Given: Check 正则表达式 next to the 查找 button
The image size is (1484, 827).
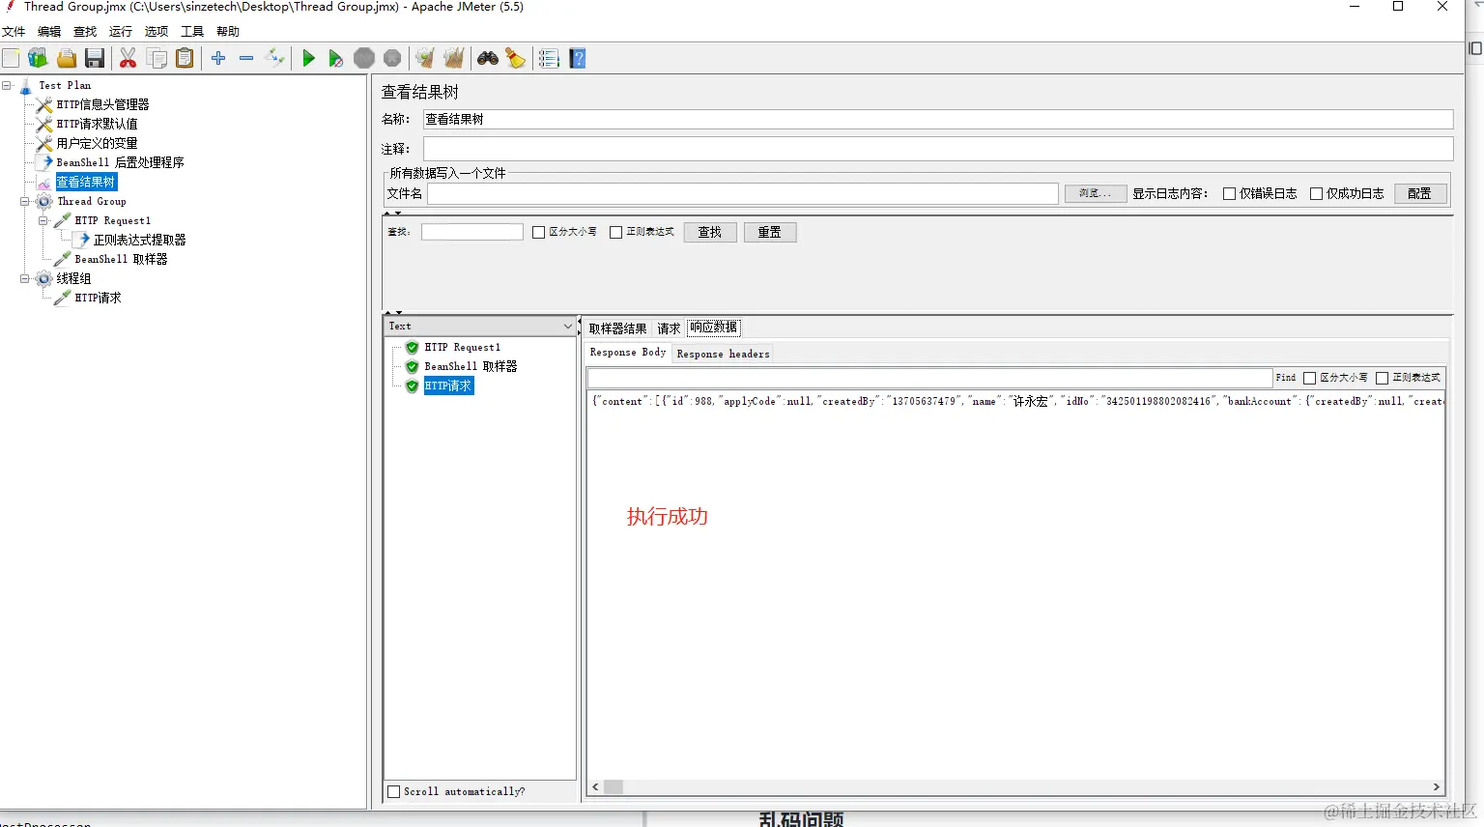Looking at the screenshot, I should [616, 232].
